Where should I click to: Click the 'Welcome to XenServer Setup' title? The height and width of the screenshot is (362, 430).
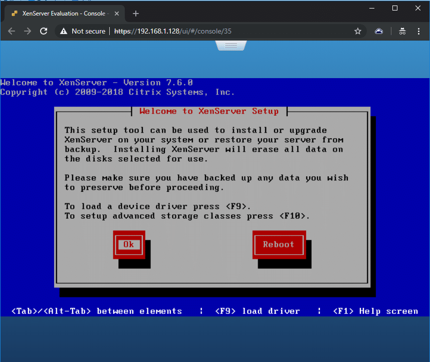point(209,111)
